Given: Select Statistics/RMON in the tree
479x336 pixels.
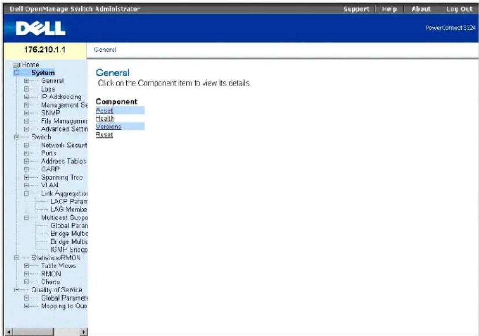Looking at the screenshot, I should [x=56, y=258].
